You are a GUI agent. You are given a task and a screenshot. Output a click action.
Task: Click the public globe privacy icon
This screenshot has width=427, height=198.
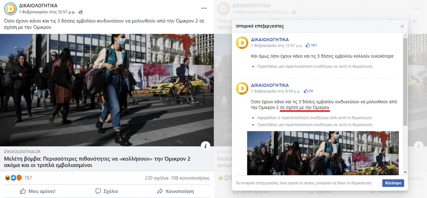click(x=80, y=12)
